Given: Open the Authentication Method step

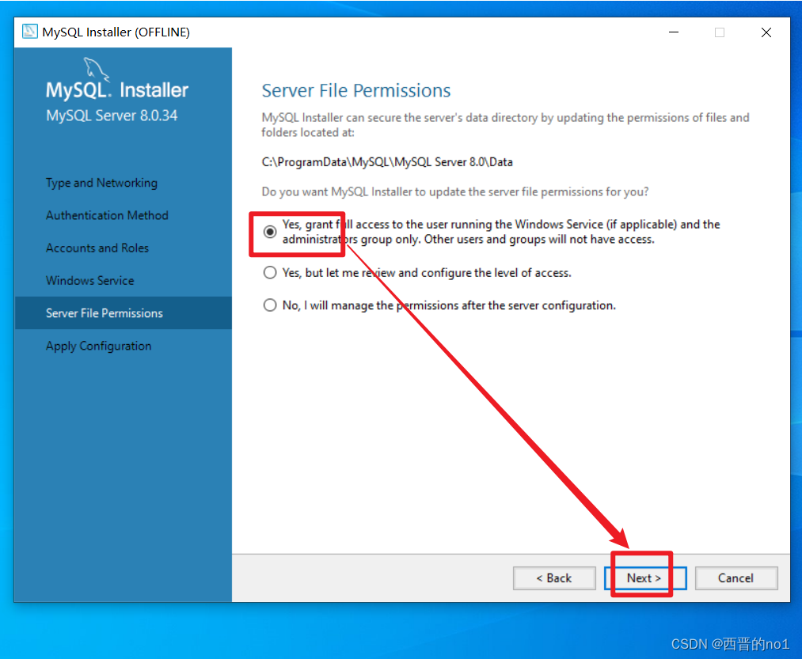Looking at the screenshot, I should 107,215.
